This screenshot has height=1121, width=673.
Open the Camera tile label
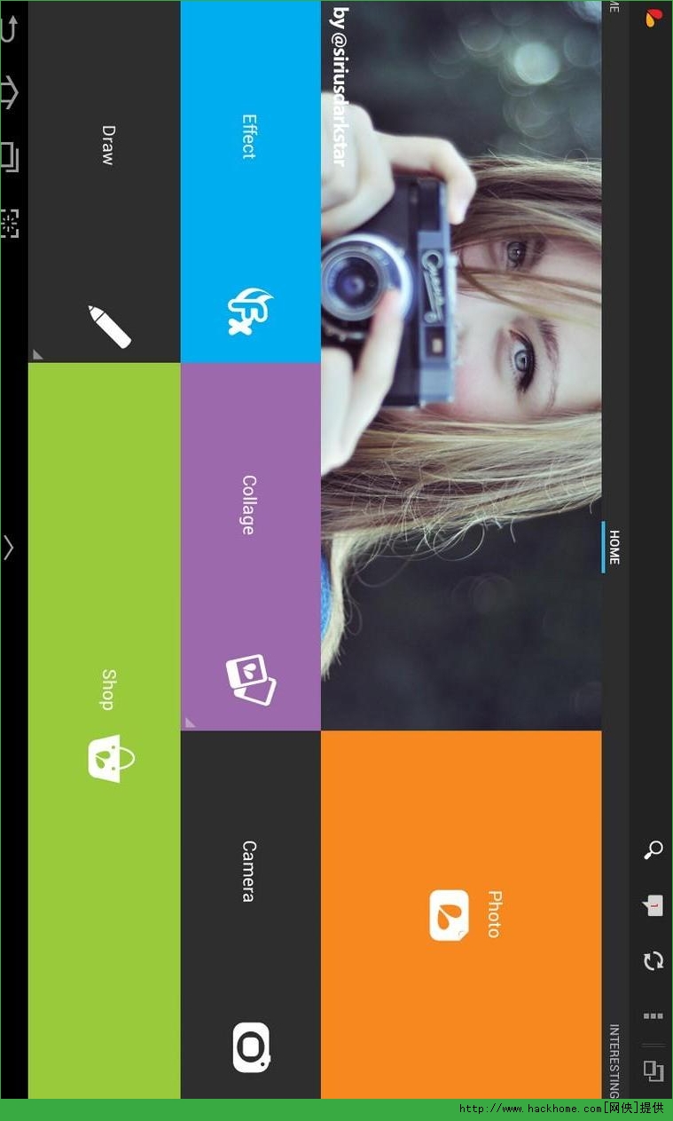(x=249, y=872)
